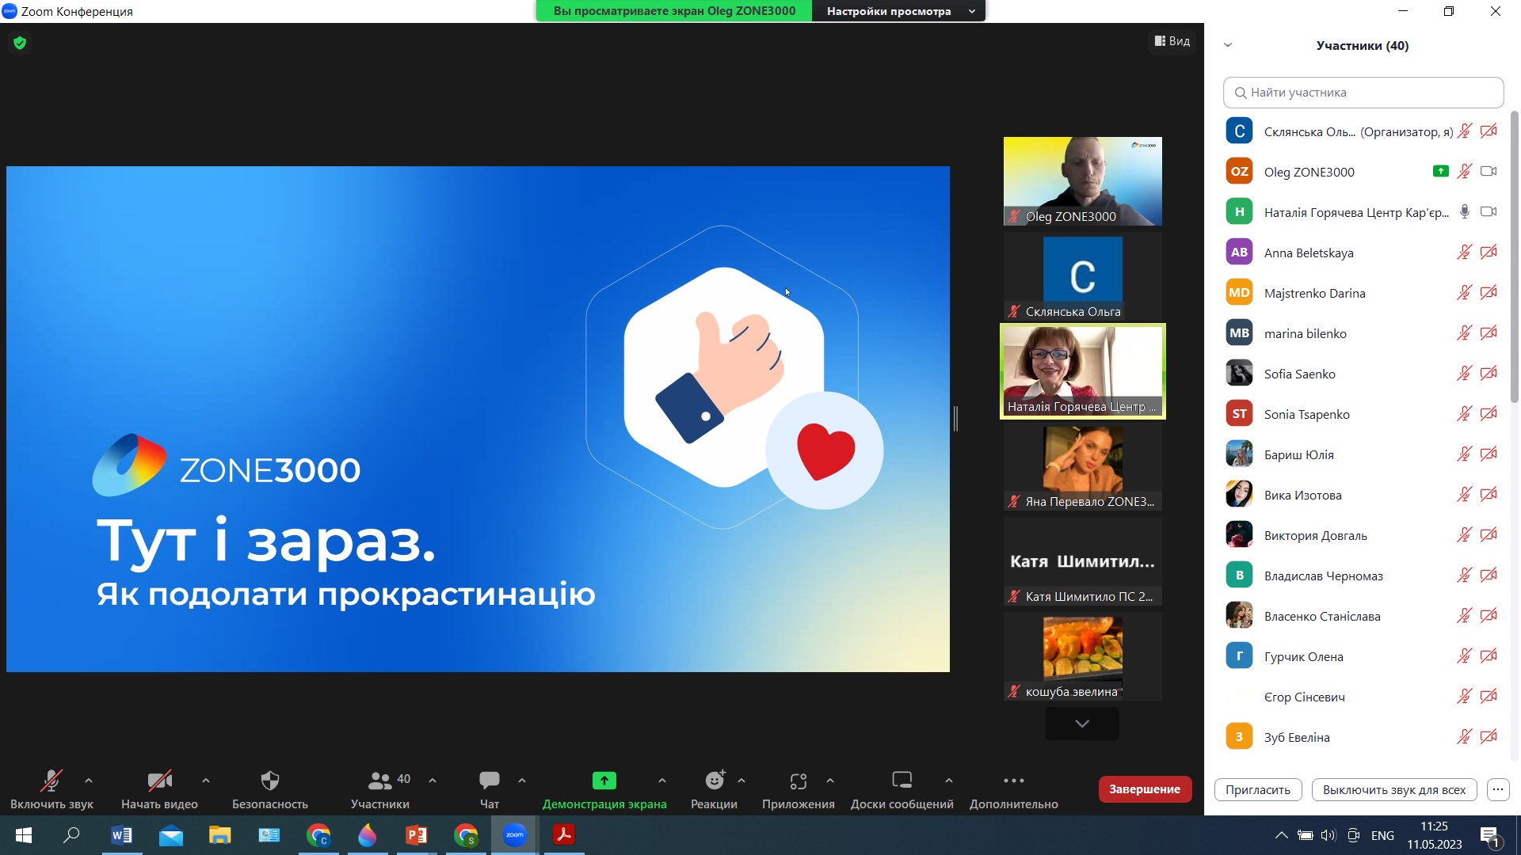1521x855 pixels.
Task: Open the Дополнительно three-dot menu
Action: [1013, 781]
